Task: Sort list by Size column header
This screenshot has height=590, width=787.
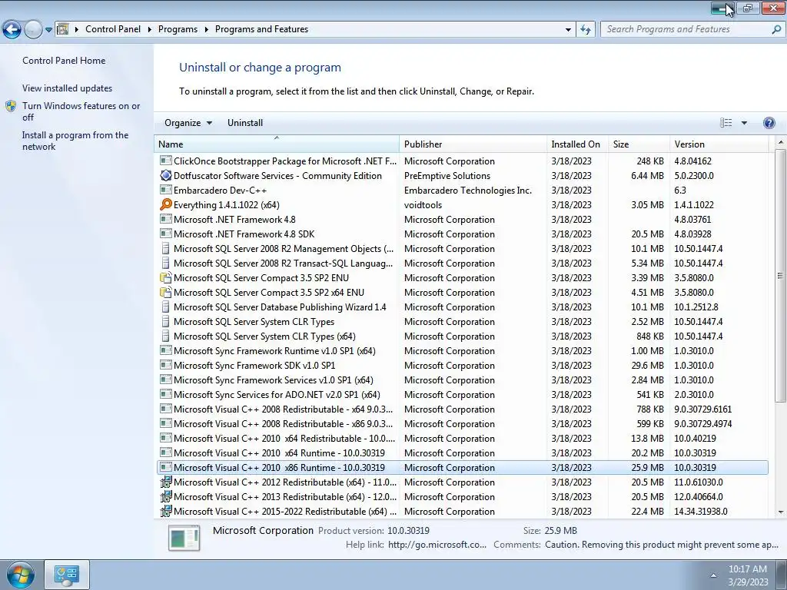Action: pos(639,144)
